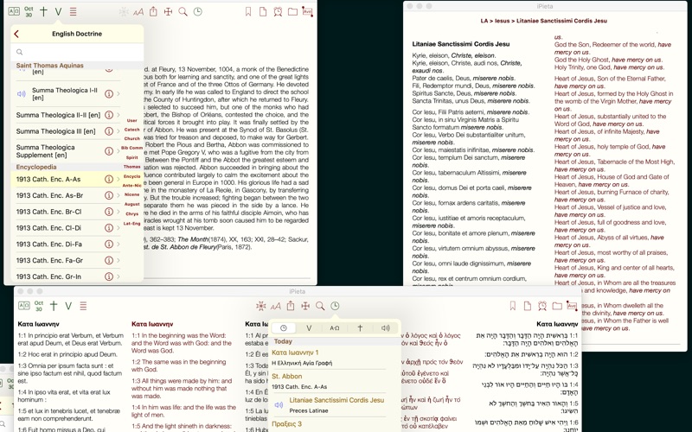Image resolution: width=692 pixels, height=432 pixels.
Task: Expand chevron for Summa Theologica III [en]
Action: coord(119,131)
